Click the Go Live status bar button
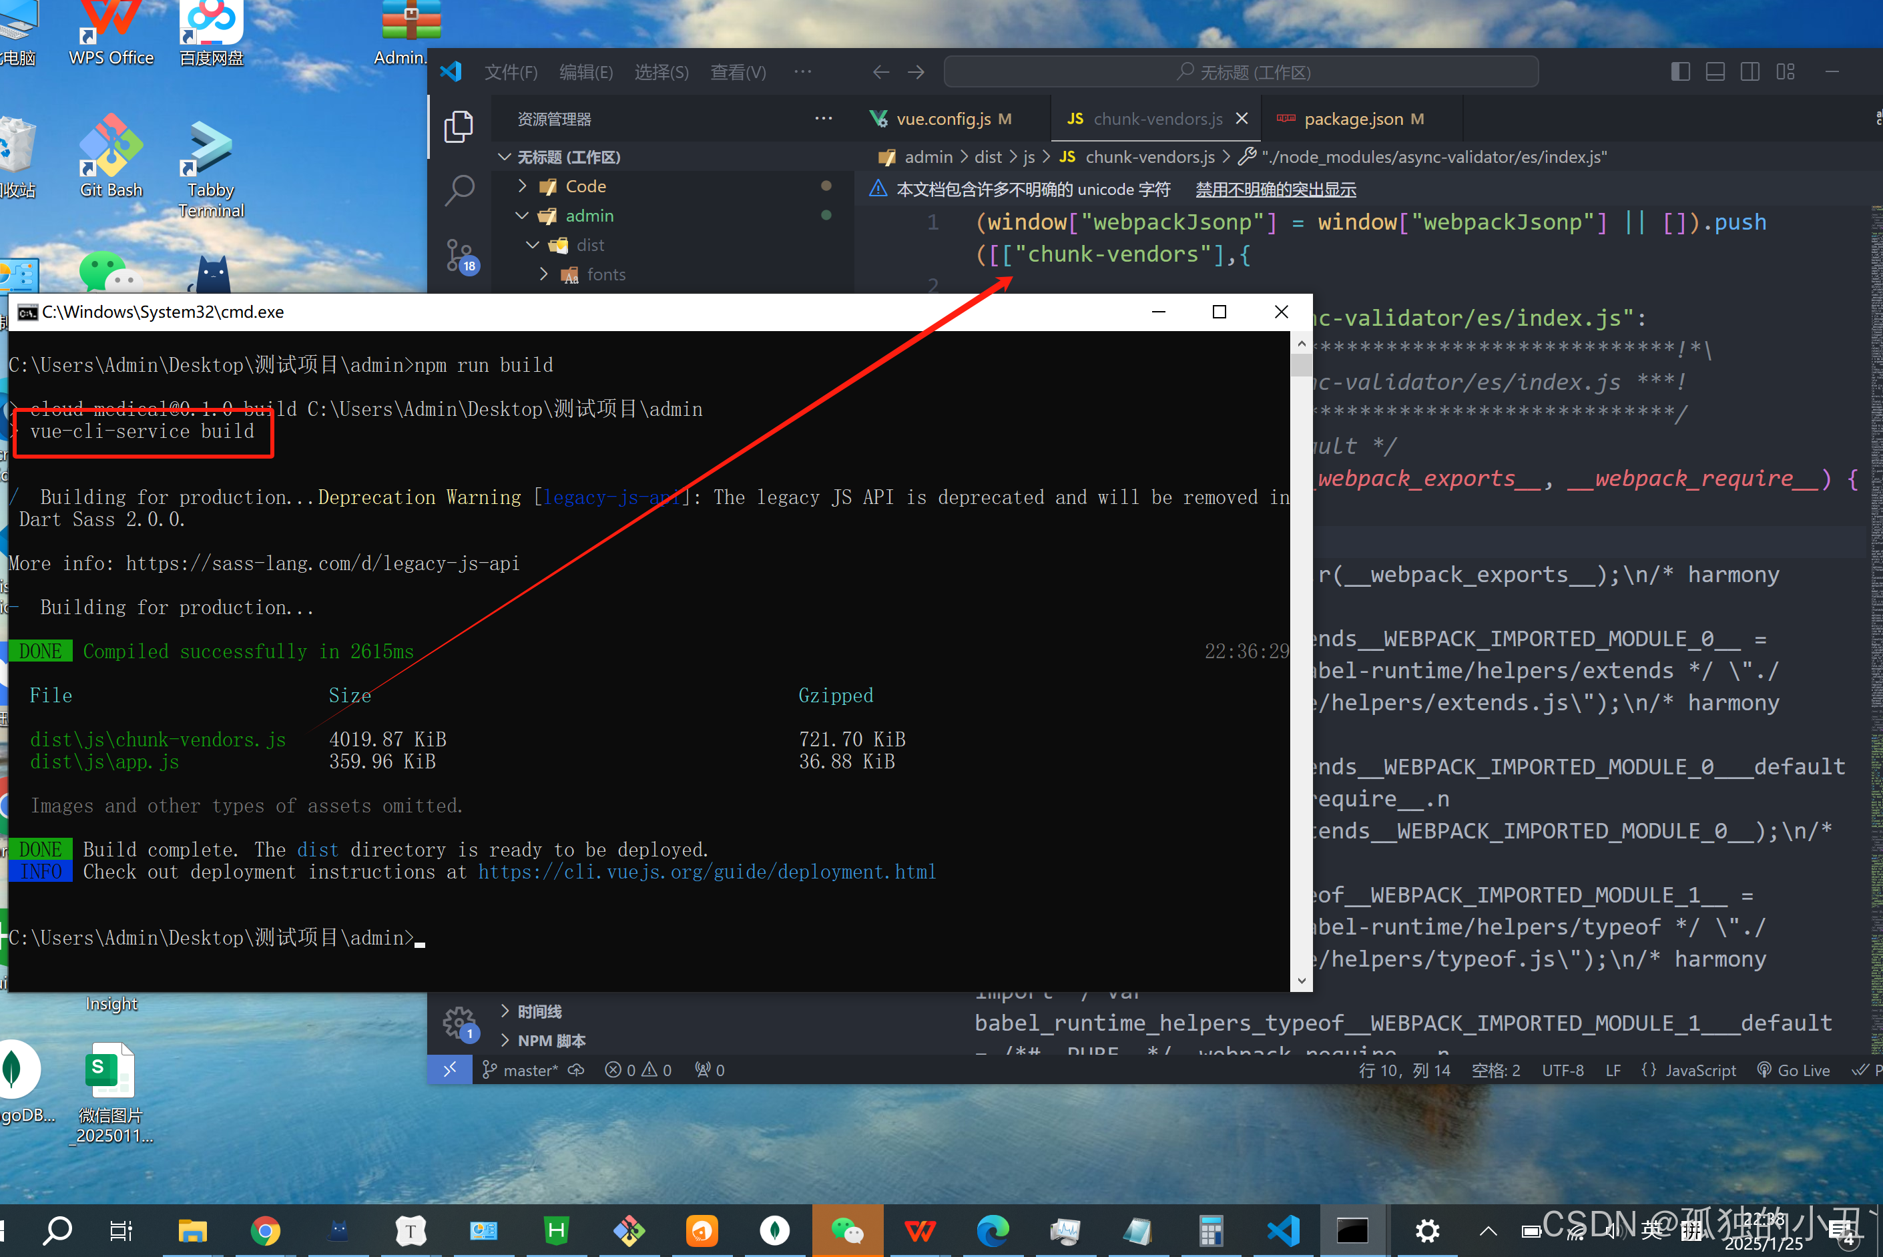The width and height of the screenshot is (1883, 1257). tap(1793, 1070)
